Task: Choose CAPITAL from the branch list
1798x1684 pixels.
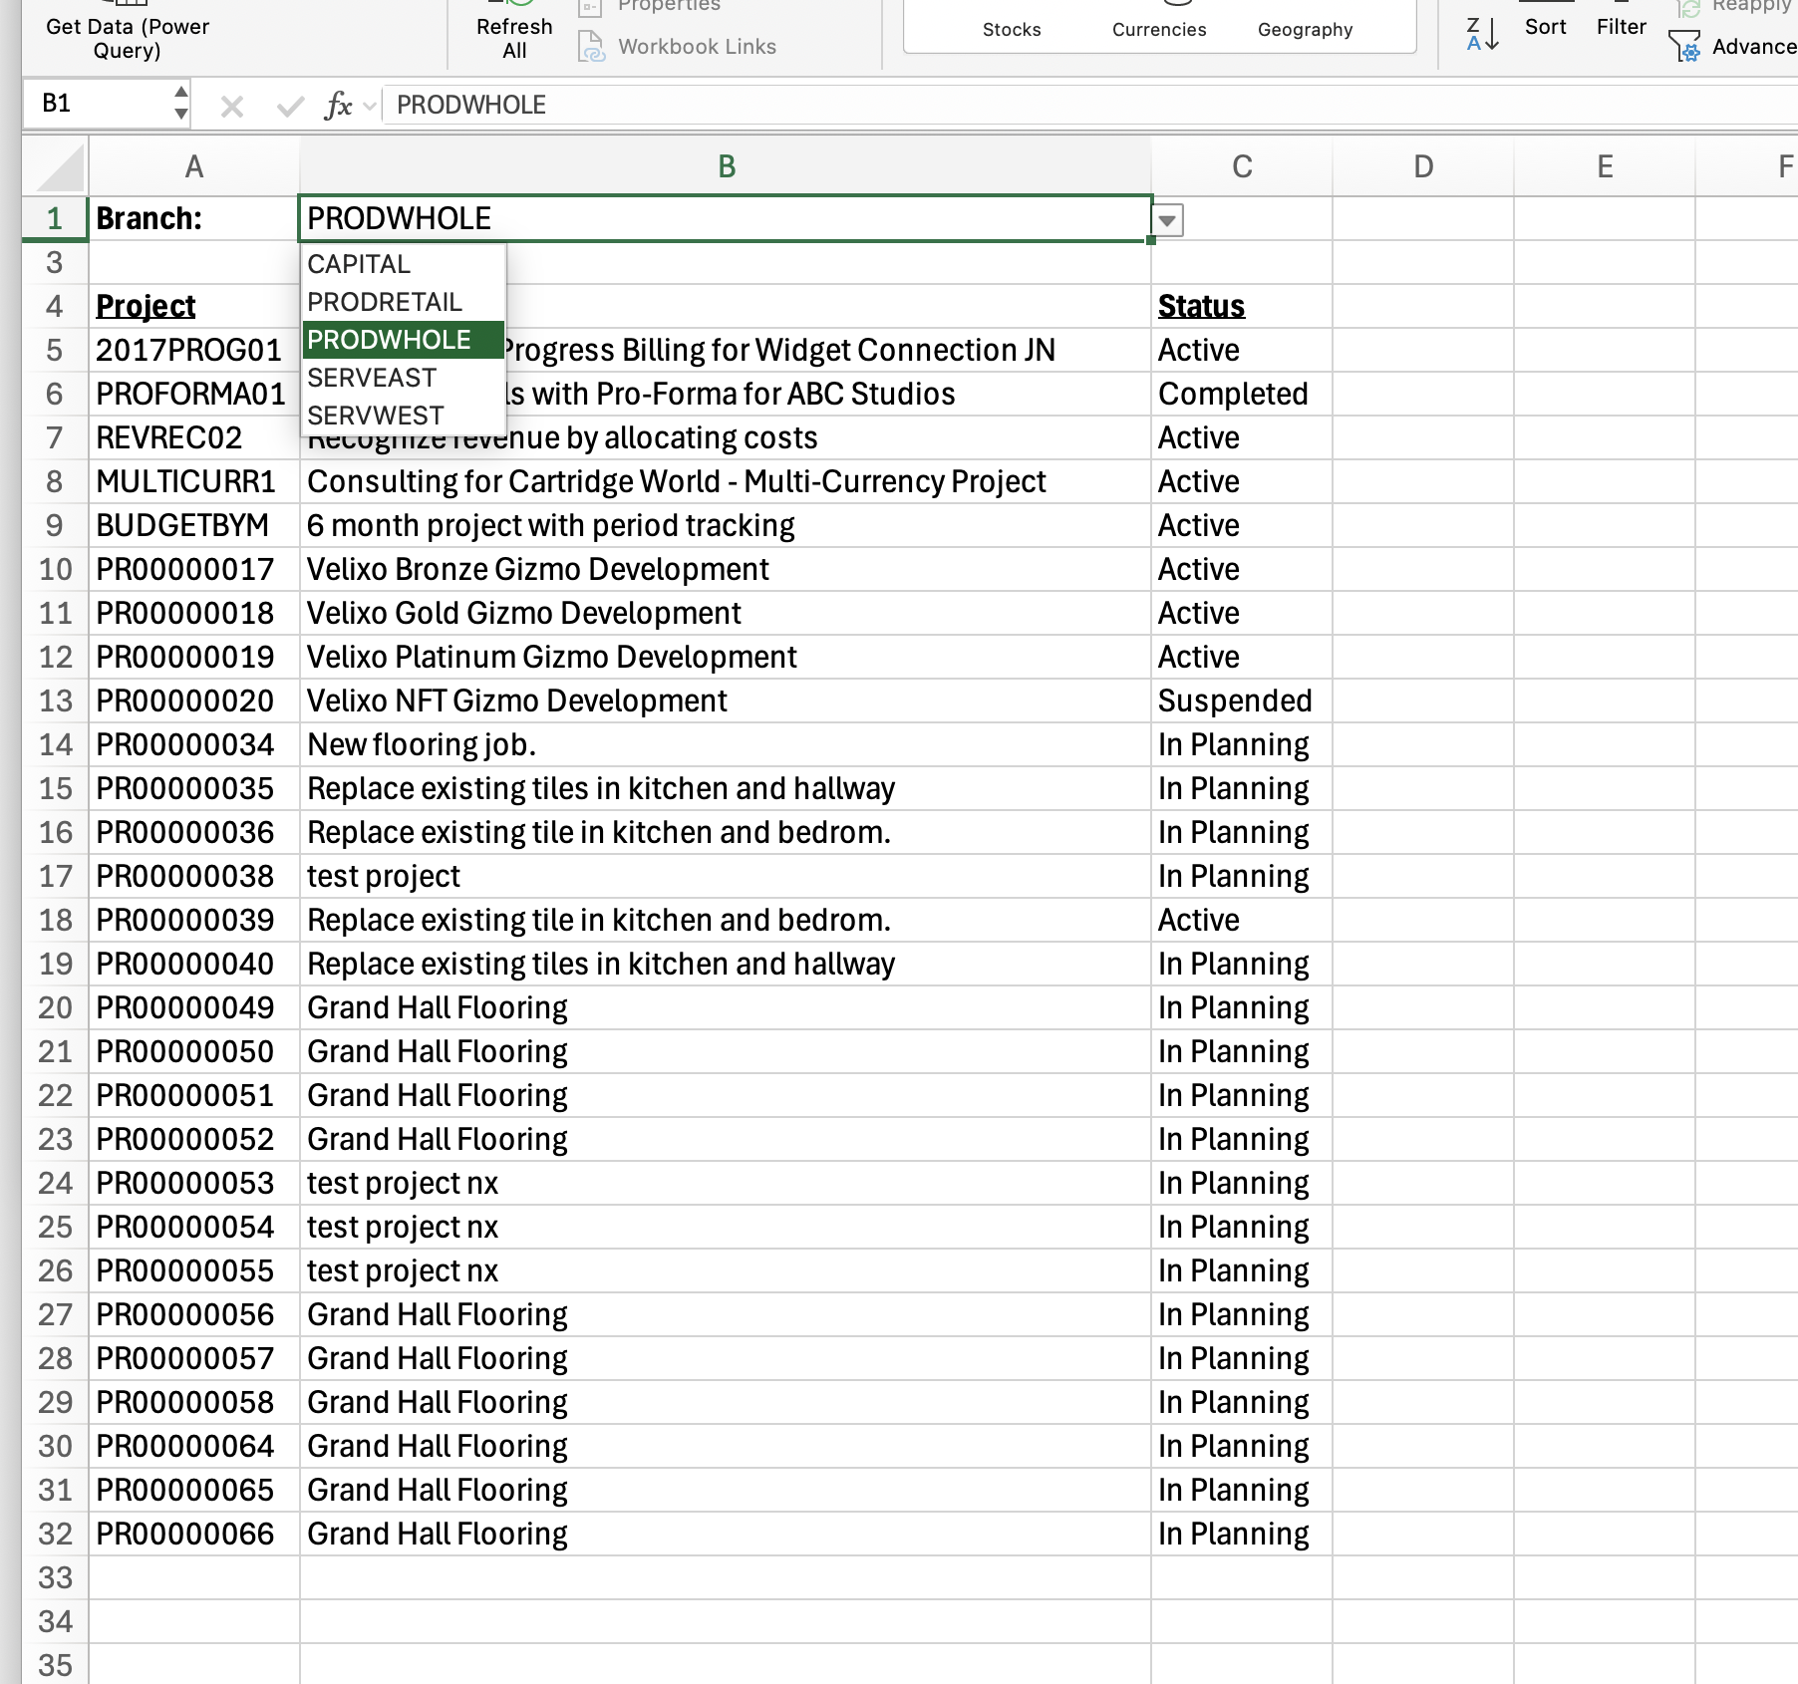Action: [404, 264]
